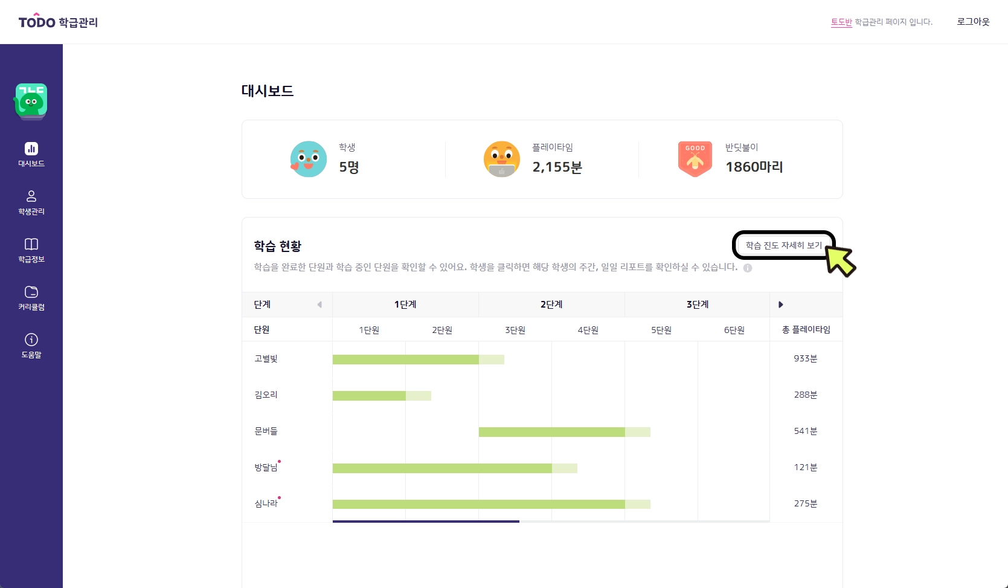Open the green 가나다 class app icon
The height and width of the screenshot is (588, 1008).
point(31,101)
